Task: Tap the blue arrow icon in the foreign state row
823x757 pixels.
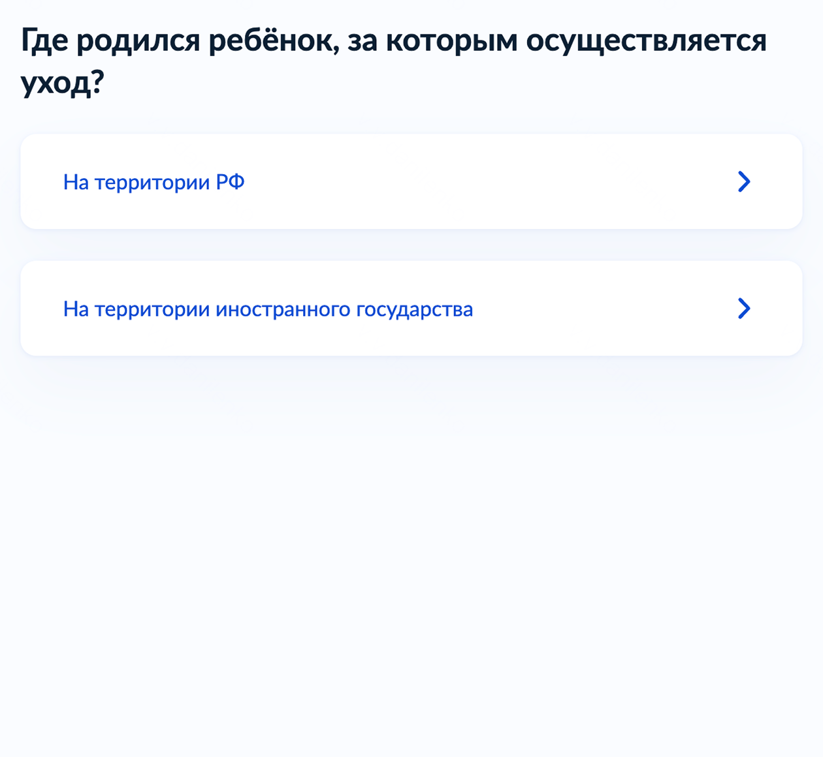Action: (x=744, y=308)
